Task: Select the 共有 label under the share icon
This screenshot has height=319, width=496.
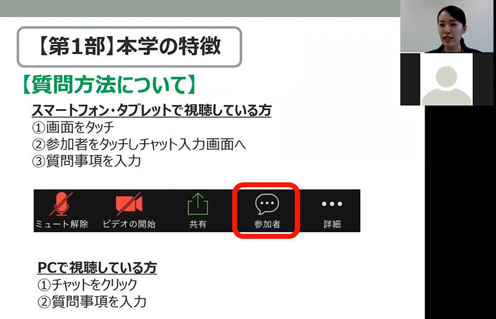Action: (198, 224)
